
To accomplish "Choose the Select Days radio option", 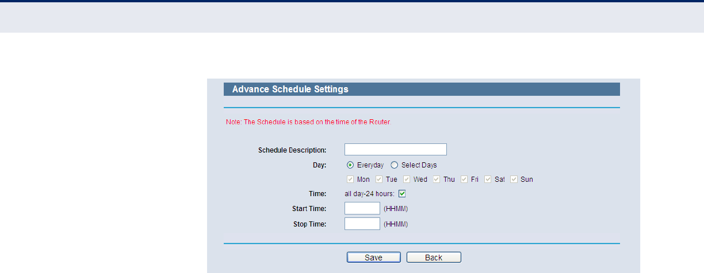I will click(395, 165).
